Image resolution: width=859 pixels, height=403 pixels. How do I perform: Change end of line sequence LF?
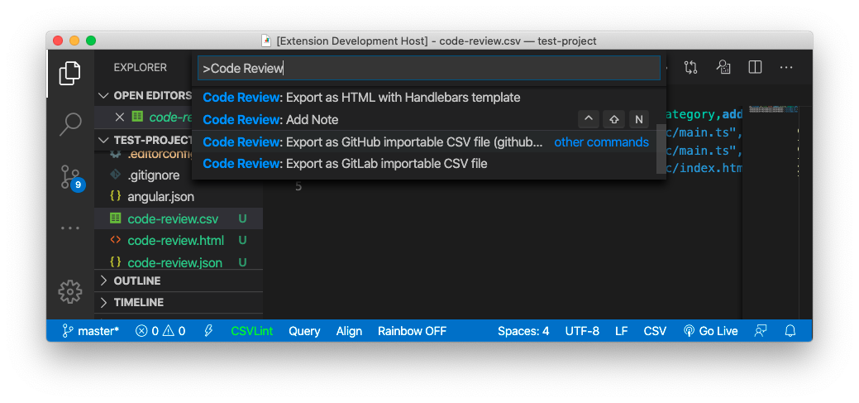tap(621, 331)
